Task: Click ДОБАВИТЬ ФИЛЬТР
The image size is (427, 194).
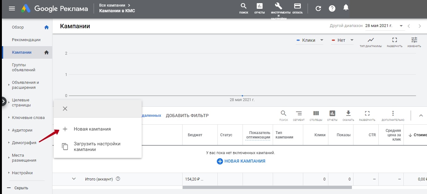Action: pos(187,116)
